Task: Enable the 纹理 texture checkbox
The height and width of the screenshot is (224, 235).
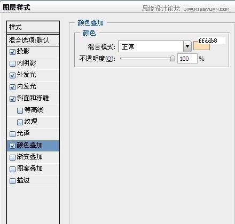Action: point(20,122)
